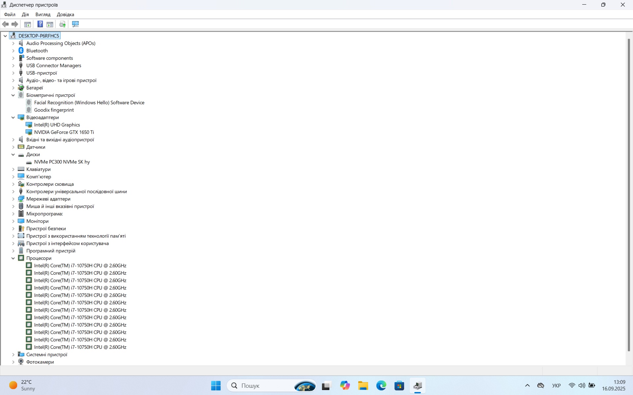Show hidden tray icons chevron
This screenshot has height=395, width=633.
527,385
